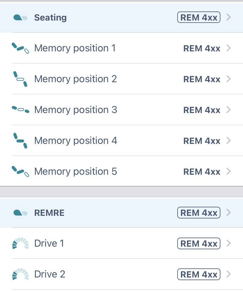Click the seat icon beside Memory position 5

click(20, 171)
